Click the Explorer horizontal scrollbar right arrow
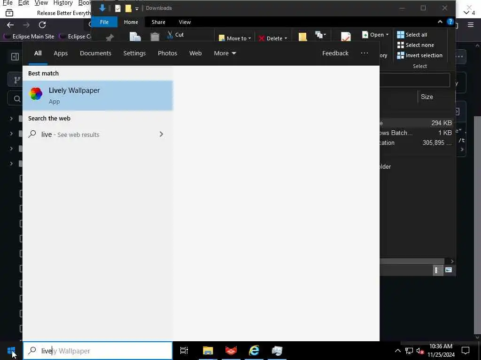Image resolution: width=481 pixels, height=360 pixels. pos(452,261)
